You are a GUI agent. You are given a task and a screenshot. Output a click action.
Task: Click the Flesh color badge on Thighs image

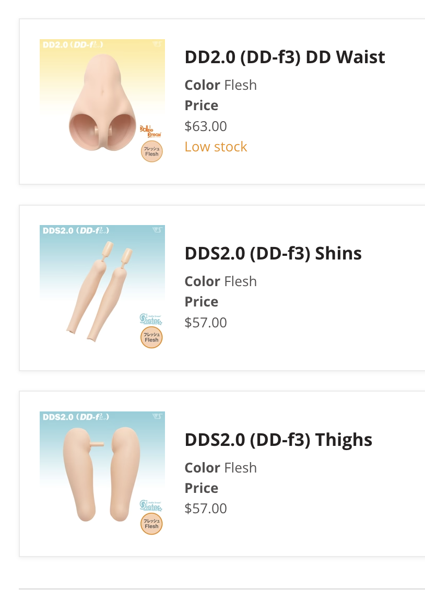pyautogui.click(x=151, y=524)
